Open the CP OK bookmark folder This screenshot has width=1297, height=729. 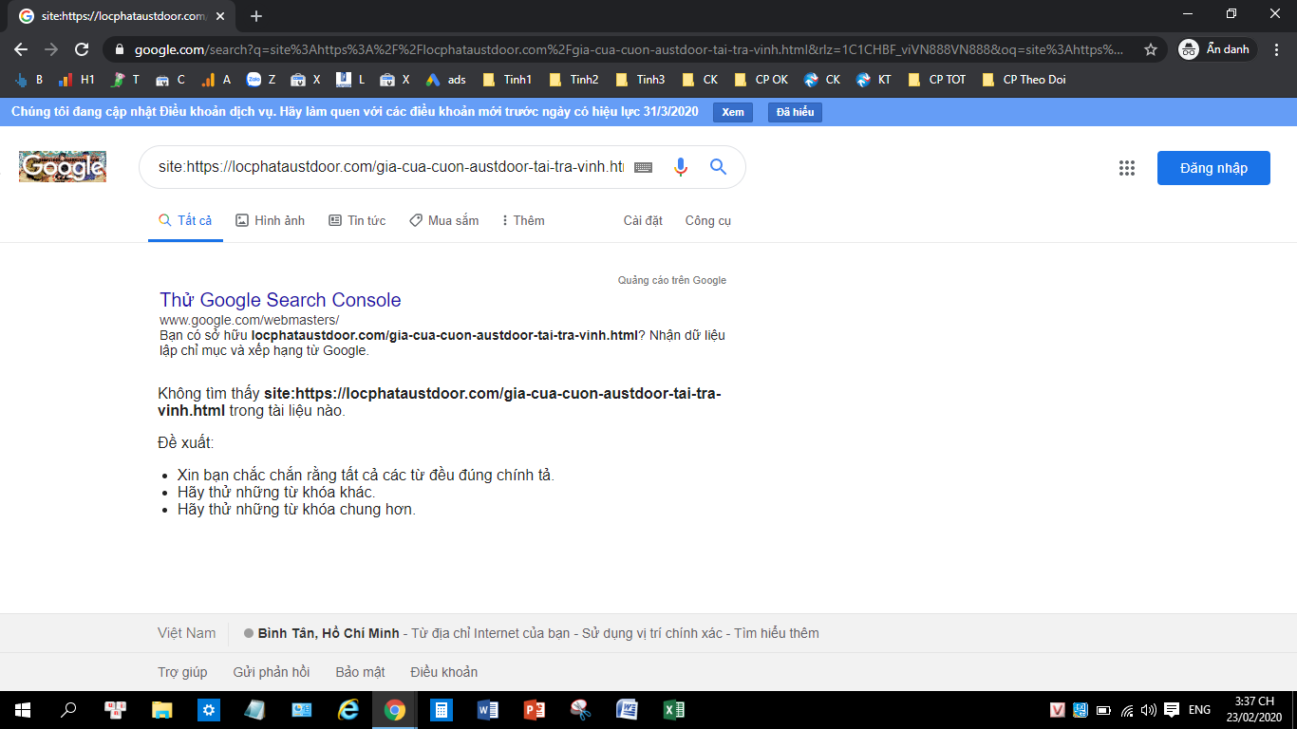[x=761, y=80]
